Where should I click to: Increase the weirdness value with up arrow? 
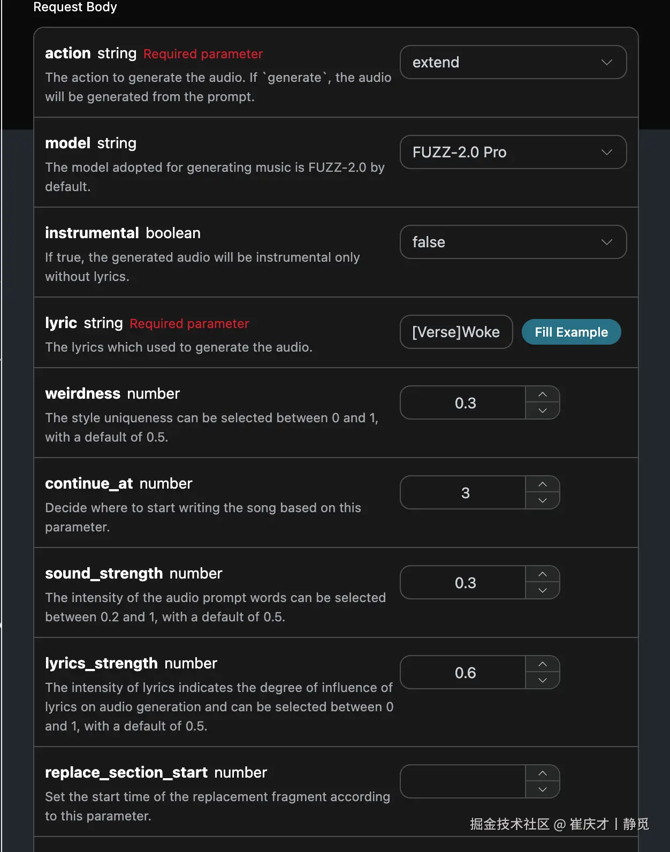[x=542, y=394]
